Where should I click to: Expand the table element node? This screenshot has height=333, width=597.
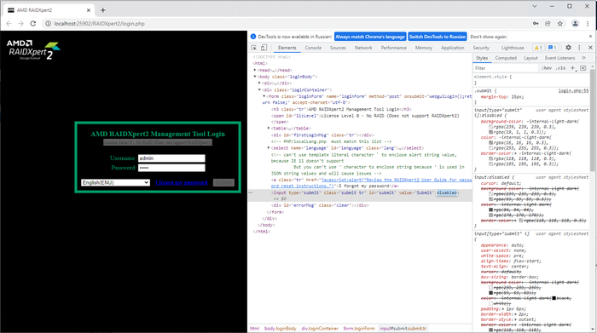[269, 128]
